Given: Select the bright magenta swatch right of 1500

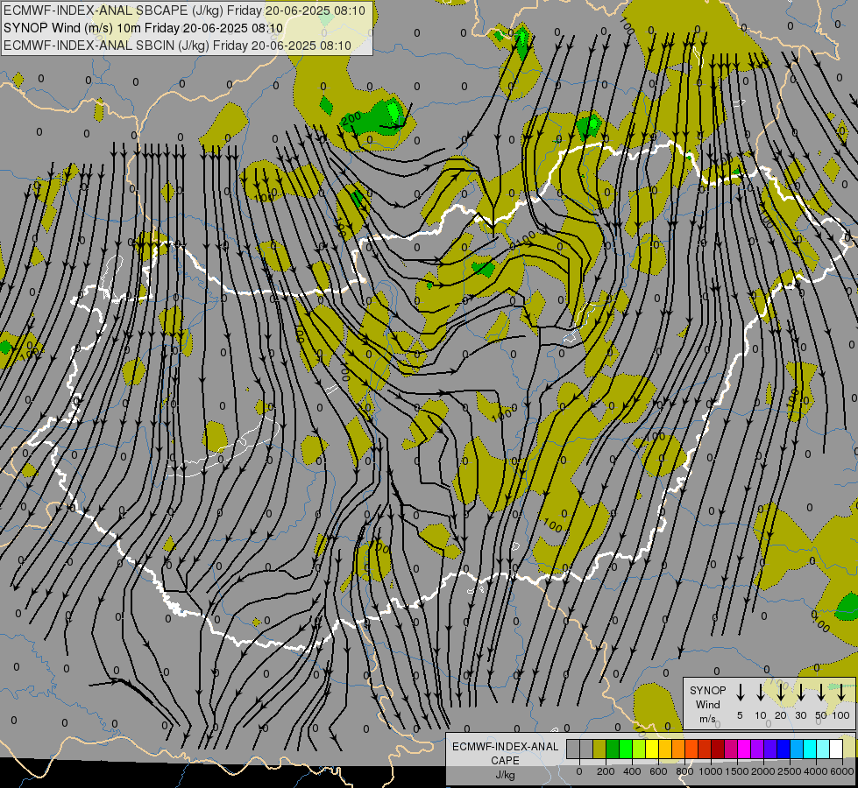Looking at the screenshot, I should click(x=744, y=749).
